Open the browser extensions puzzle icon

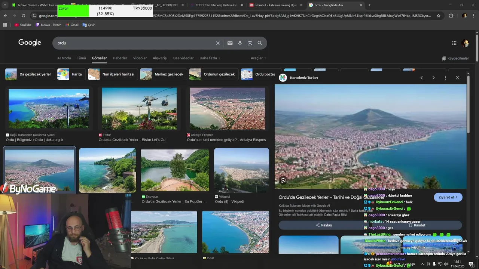[451, 16]
